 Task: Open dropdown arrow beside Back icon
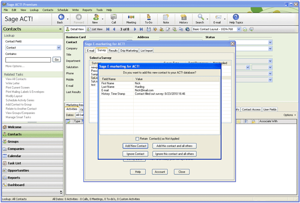pos(68,19)
